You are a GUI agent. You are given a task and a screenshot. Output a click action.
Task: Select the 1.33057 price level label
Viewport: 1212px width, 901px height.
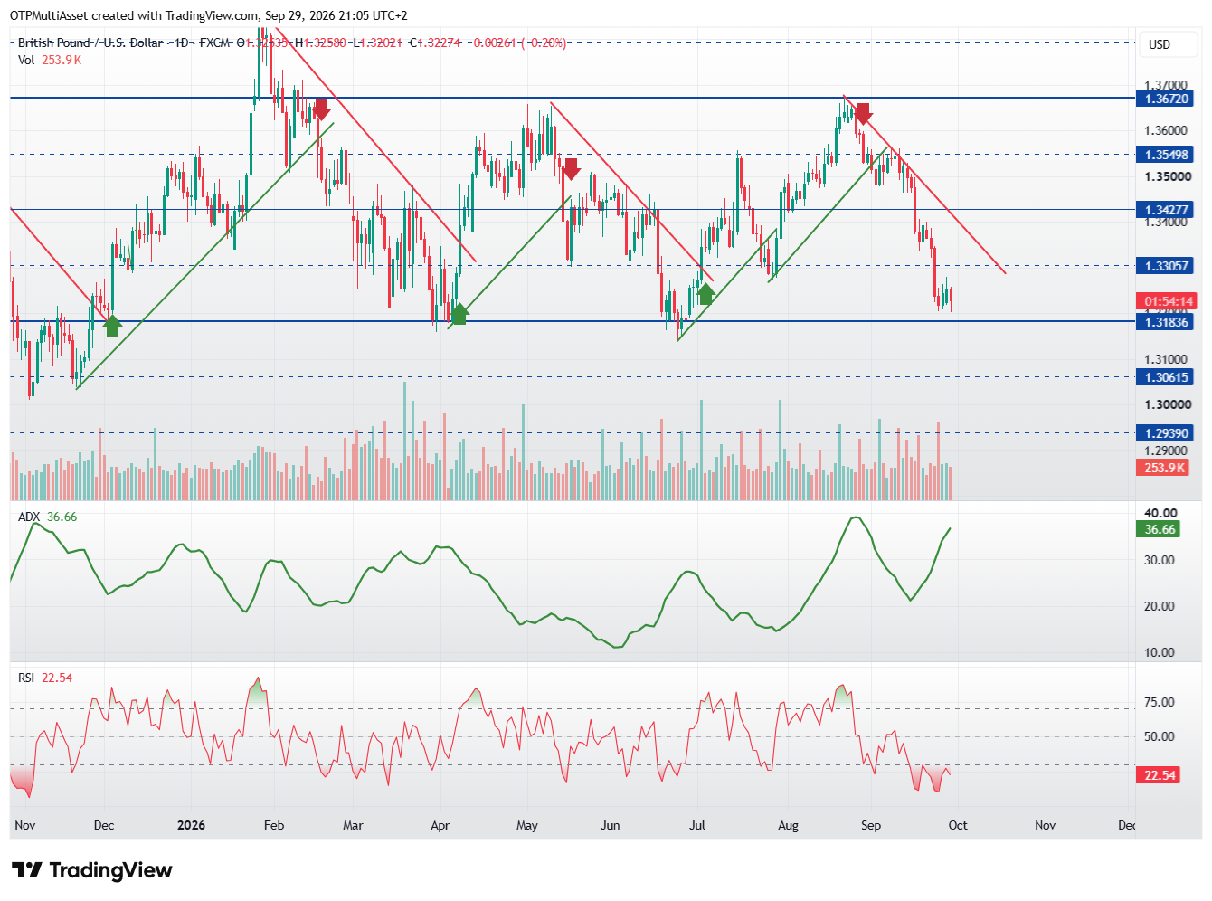1166,266
